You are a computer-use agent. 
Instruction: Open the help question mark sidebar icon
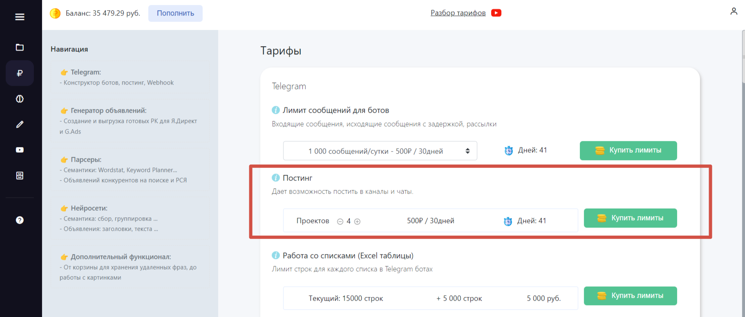tap(20, 220)
